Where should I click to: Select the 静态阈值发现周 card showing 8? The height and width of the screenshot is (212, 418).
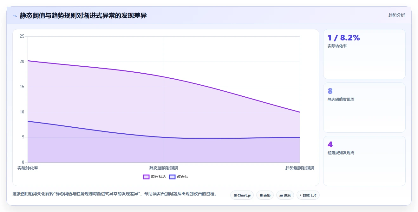click(x=364, y=107)
